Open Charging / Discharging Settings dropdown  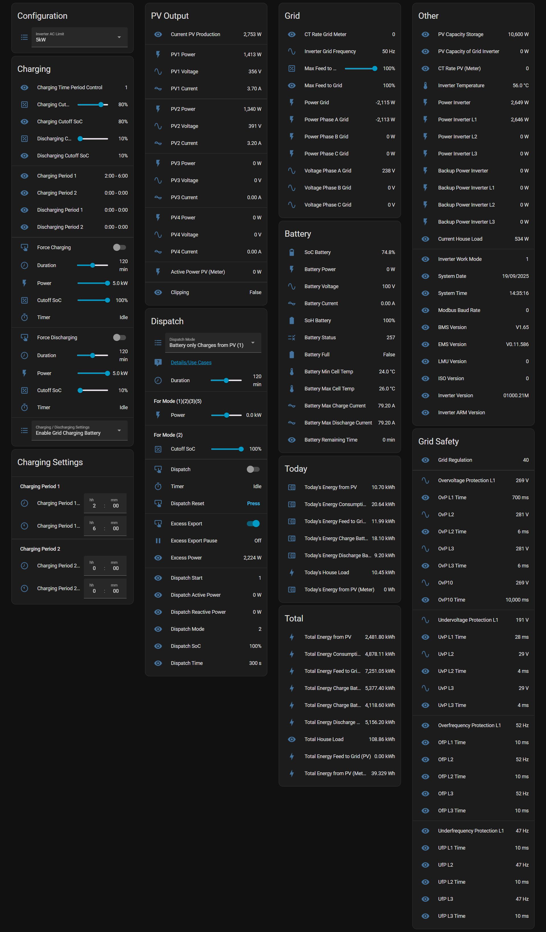coord(80,430)
